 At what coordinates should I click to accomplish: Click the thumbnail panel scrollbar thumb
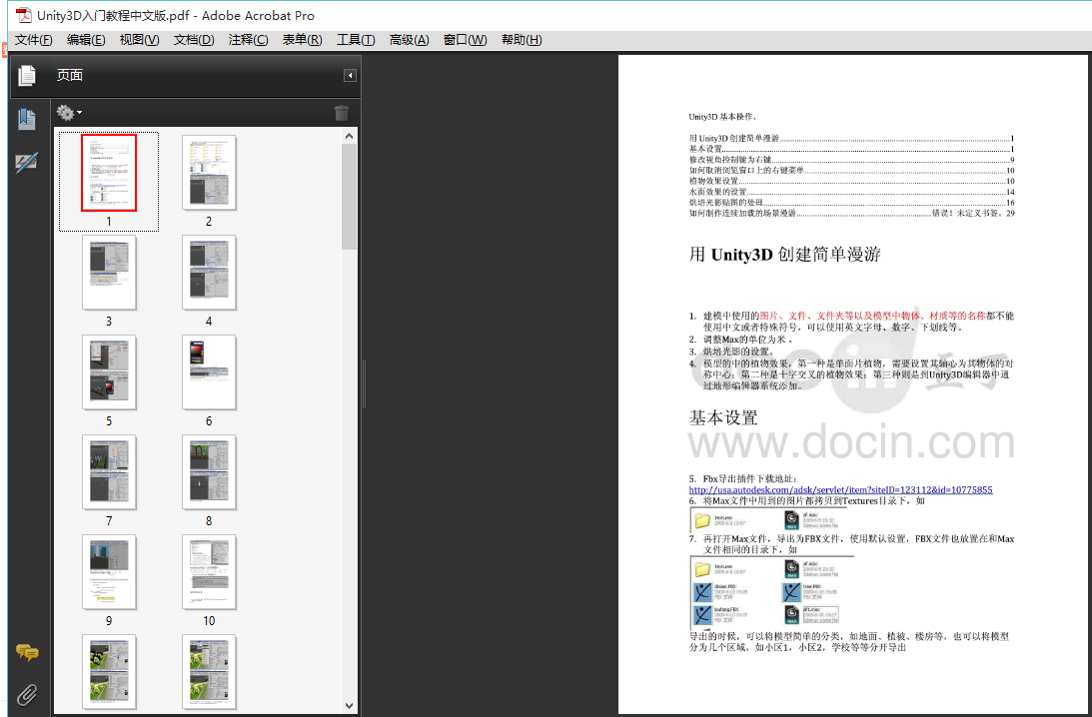pos(350,197)
